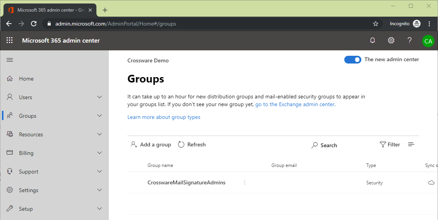The height and width of the screenshot is (220, 438).
Task: Collapse the navigation hamburger menu
Action: tap(10, 60)
